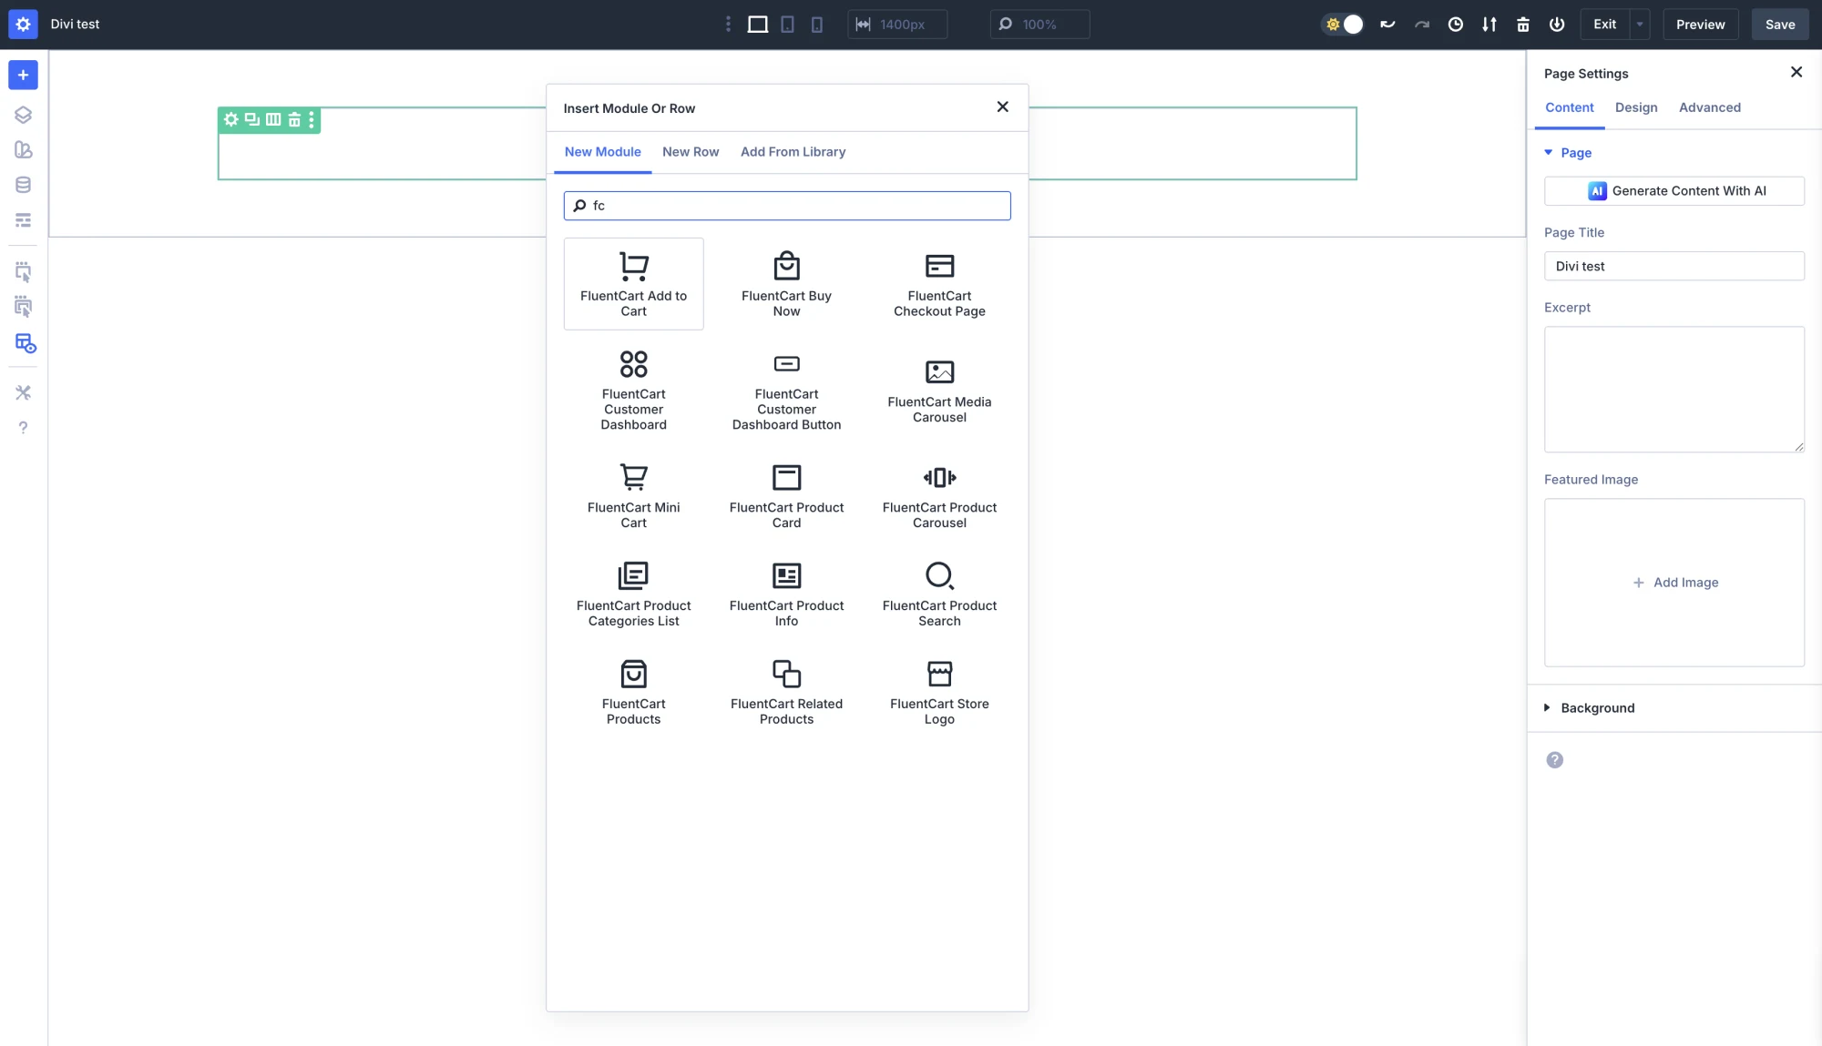Click the 100% zoom field
Image resolution: width=1822 pixels, height=1046 pixels.
coord(1039,25)
